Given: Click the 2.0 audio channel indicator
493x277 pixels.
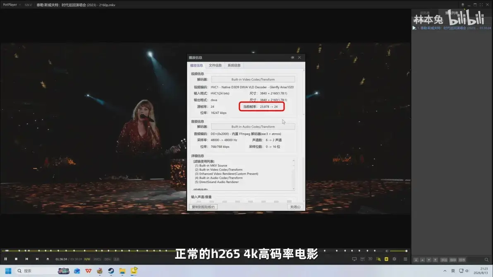Looking at the screenshot, I should [116, 259].
